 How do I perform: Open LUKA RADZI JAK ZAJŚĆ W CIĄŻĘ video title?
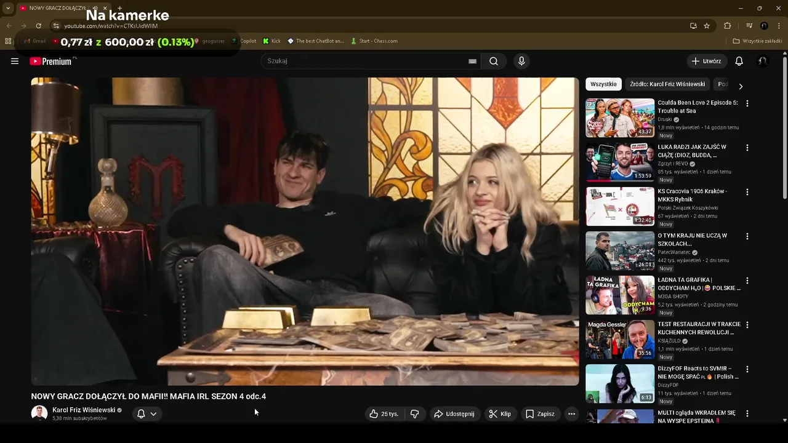click(x=693, y=151)
